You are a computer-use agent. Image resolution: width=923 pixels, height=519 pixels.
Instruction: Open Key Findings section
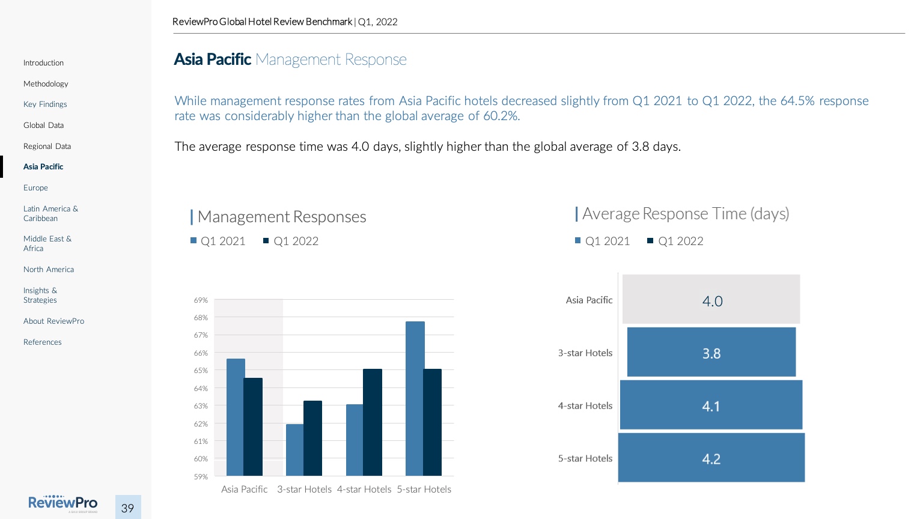[x=45, y=105]
